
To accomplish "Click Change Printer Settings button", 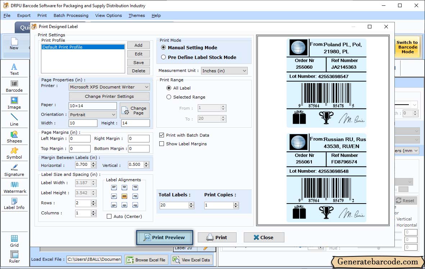I will pos(109,96).
